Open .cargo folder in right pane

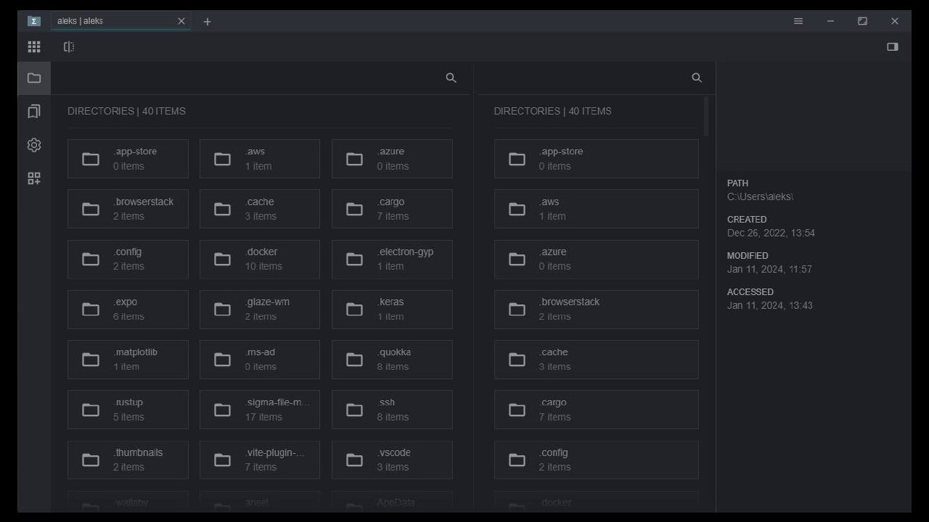(596, 410)
